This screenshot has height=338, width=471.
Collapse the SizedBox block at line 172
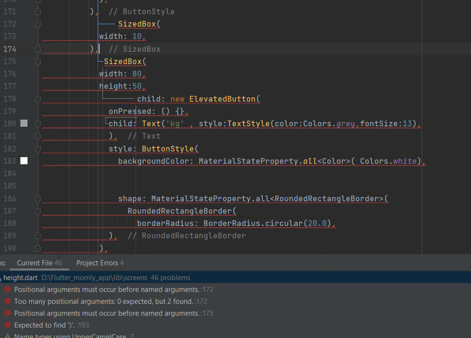pyautogui.click(x=38, y=24)
